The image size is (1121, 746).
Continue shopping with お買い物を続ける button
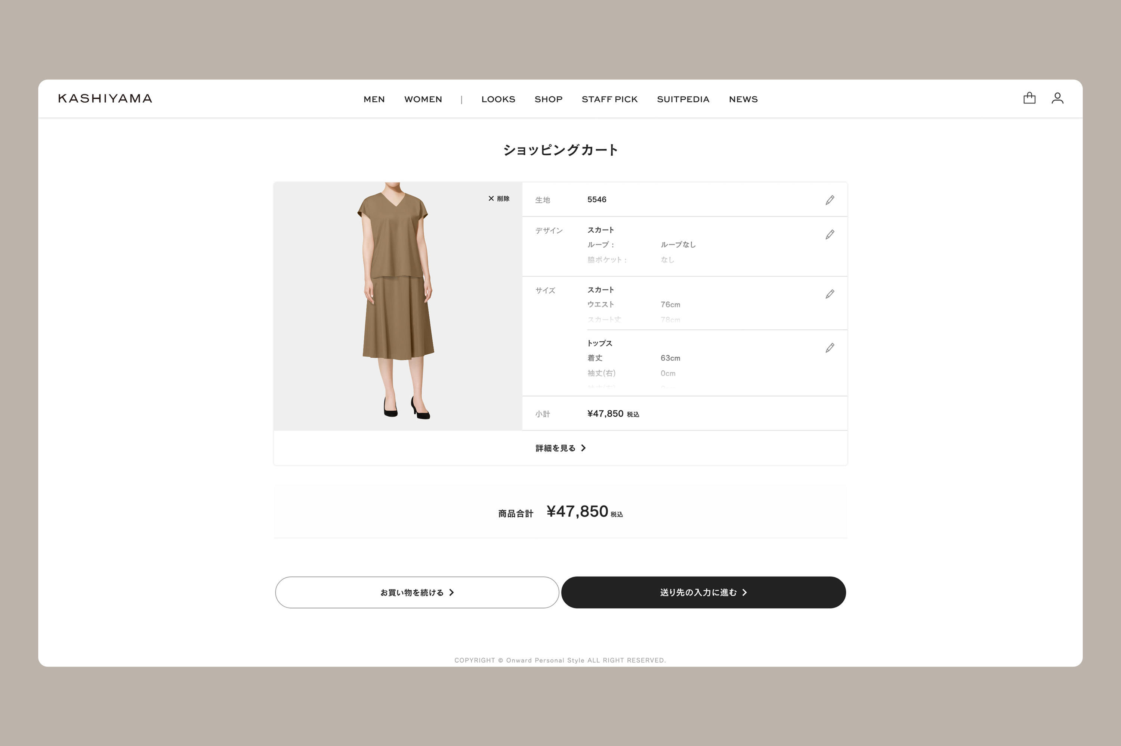417,592
